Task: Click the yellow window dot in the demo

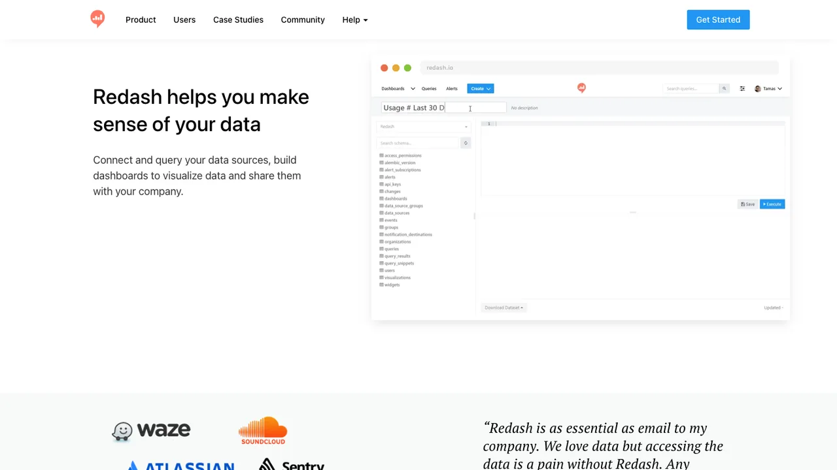Action: [396, 68]
